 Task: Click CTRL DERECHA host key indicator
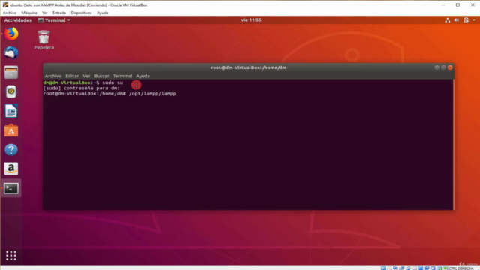point(461,268)
